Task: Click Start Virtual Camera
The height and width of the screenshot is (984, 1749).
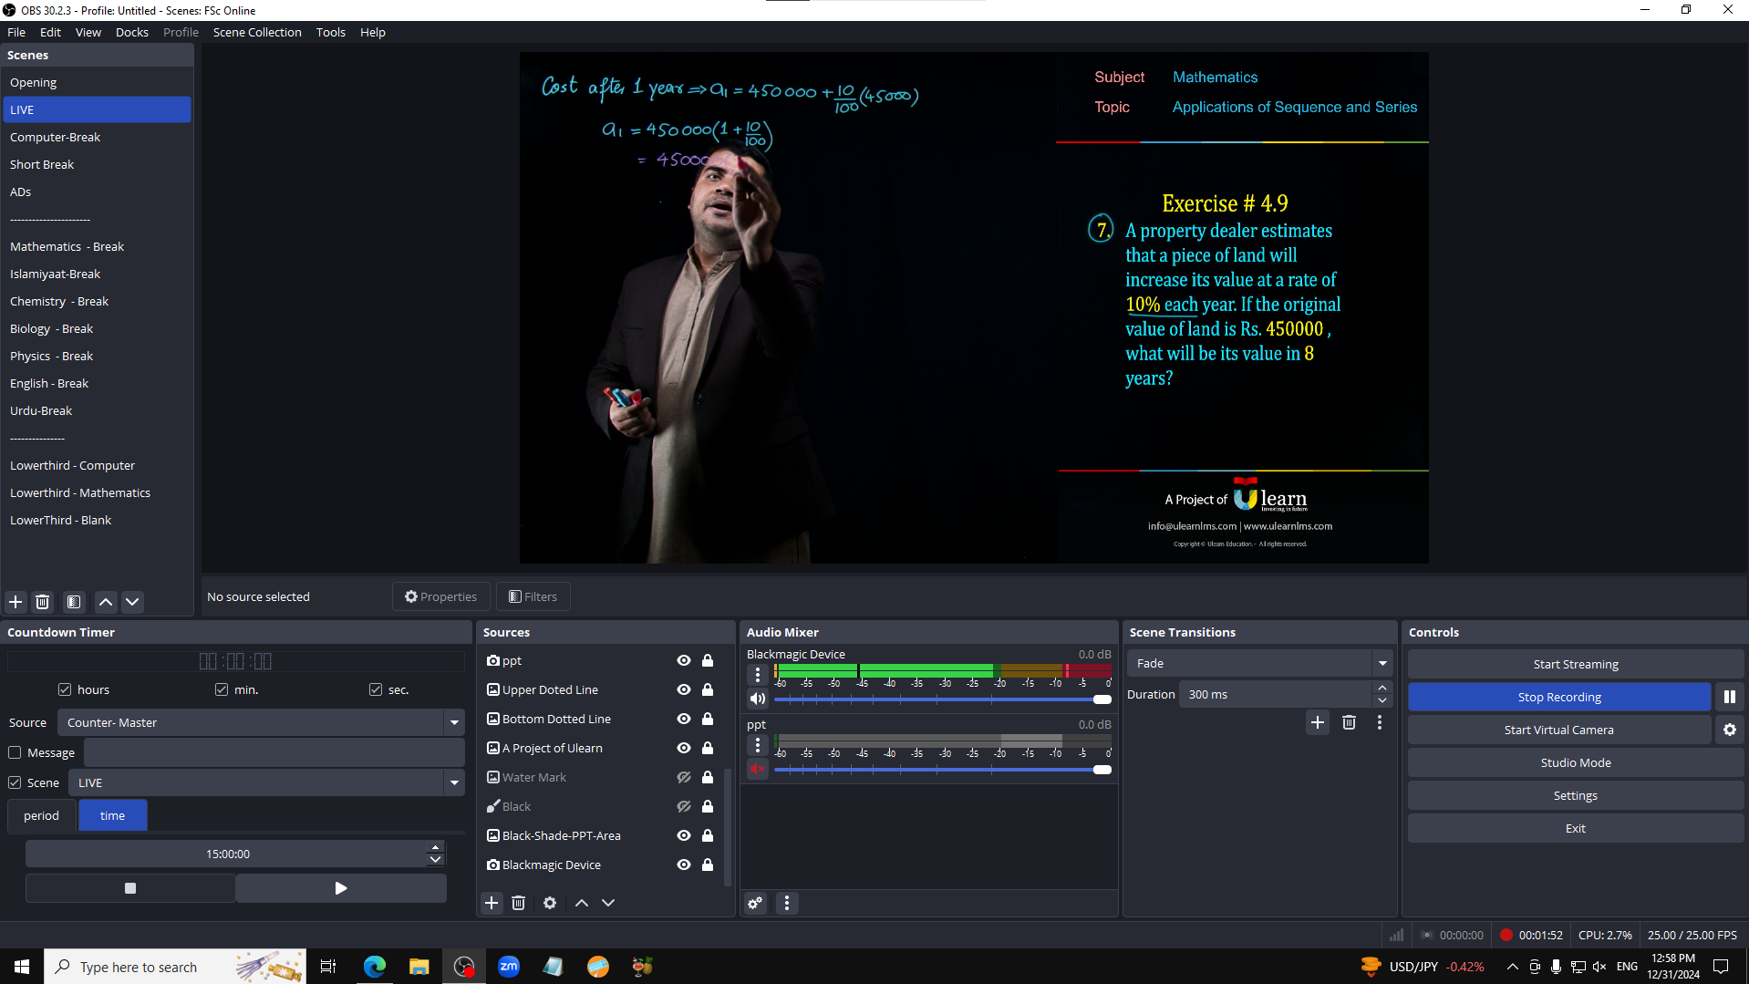Action: pyautogui.click(x=1559, y=730)
